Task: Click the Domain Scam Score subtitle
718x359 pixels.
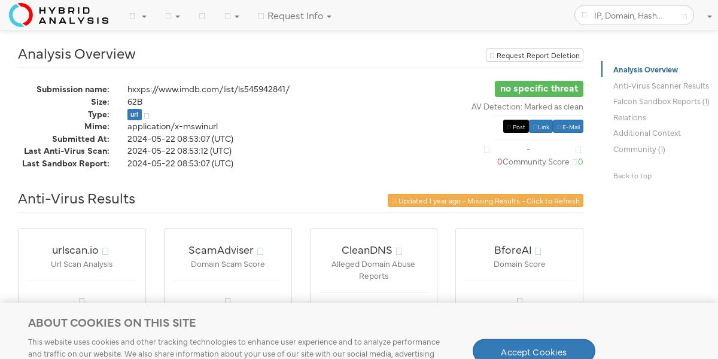Action: pos(228,264)
